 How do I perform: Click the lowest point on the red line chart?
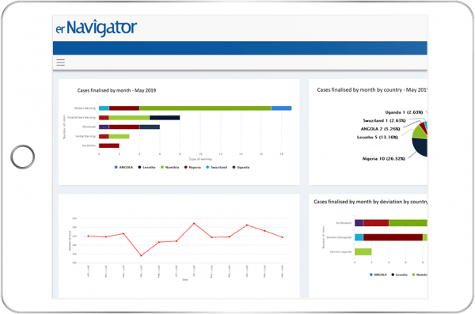(x=141, y=255)
